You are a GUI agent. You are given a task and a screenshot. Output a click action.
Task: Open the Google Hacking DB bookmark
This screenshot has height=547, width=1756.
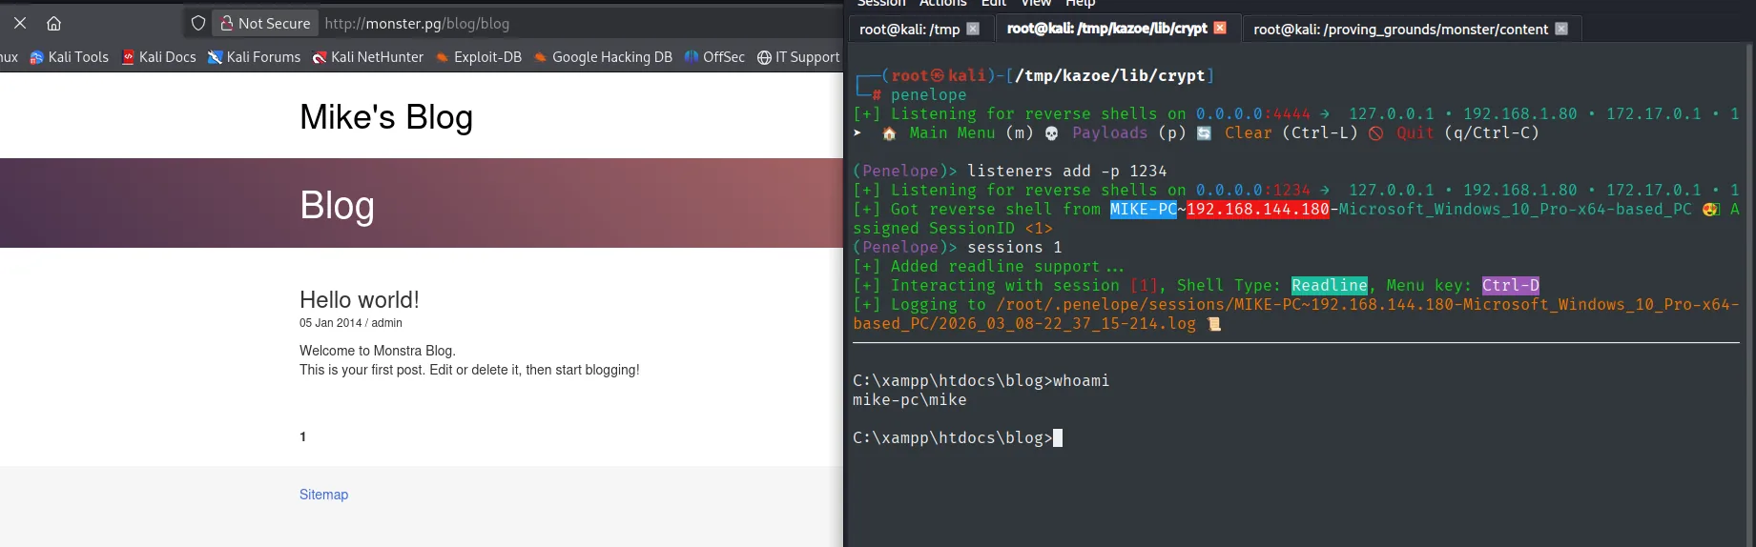pos(603,57)
